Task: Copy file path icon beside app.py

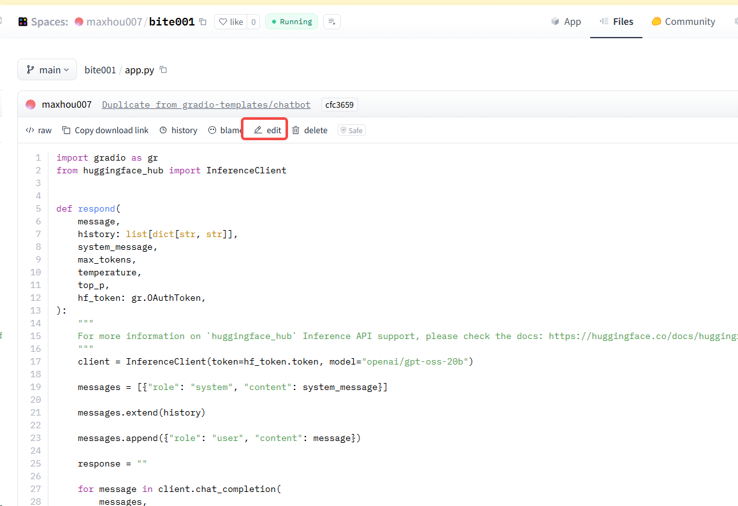Action: (x=163, y=69)
